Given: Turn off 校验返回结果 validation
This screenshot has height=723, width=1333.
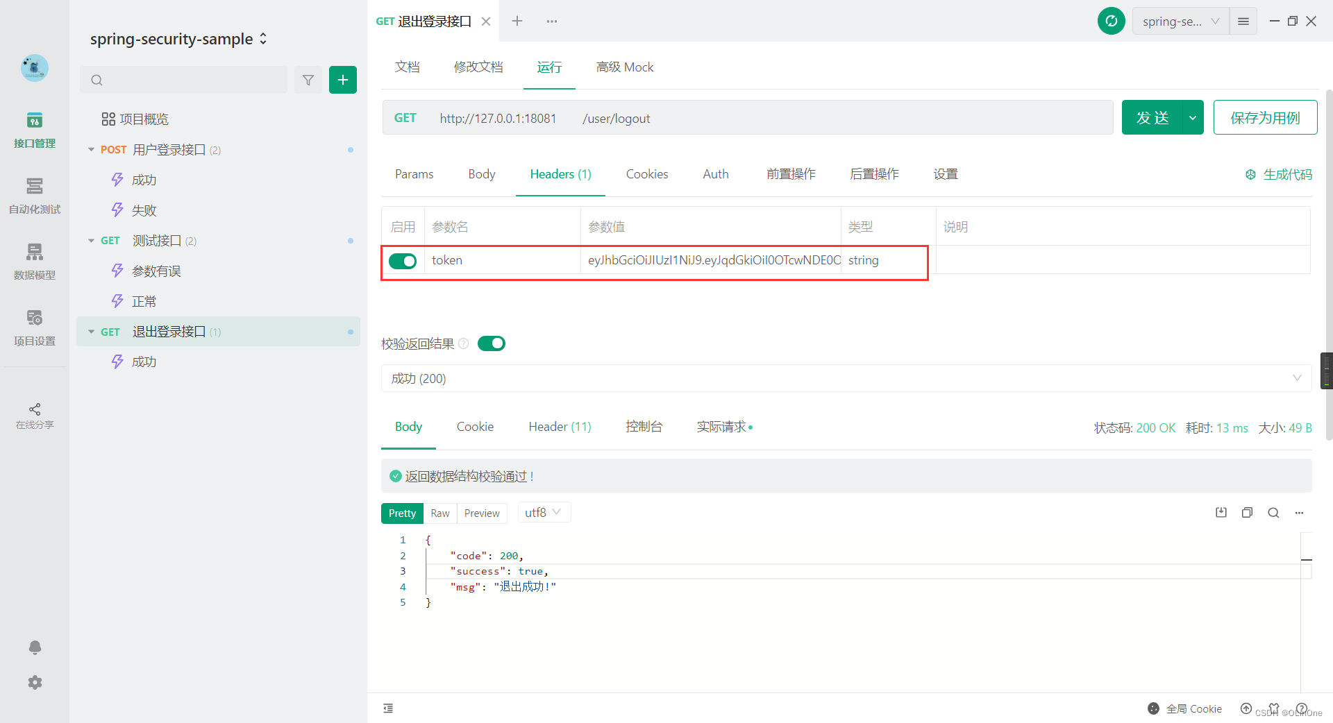Looking at the screenshot, I should pos(492,343).
